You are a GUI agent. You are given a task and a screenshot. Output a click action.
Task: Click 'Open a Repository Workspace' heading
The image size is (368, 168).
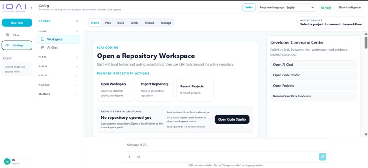[x=146, y=56]
